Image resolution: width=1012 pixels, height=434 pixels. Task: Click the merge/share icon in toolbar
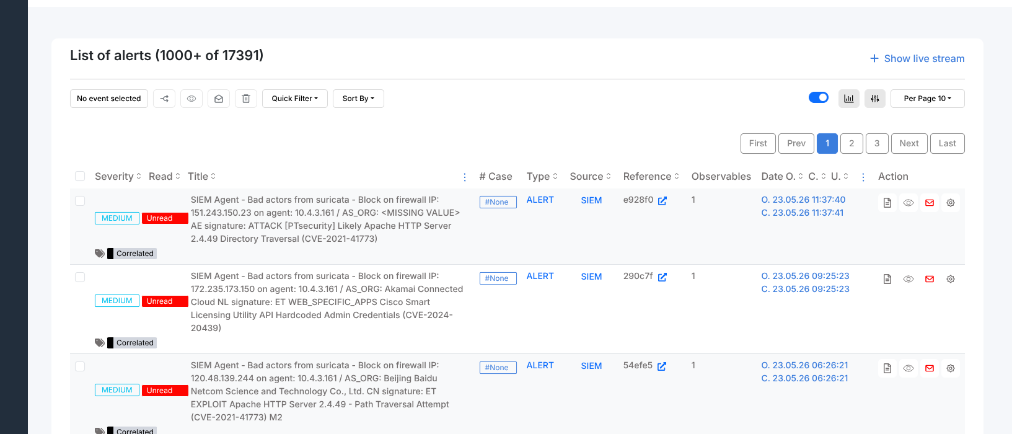pos(164,99)
